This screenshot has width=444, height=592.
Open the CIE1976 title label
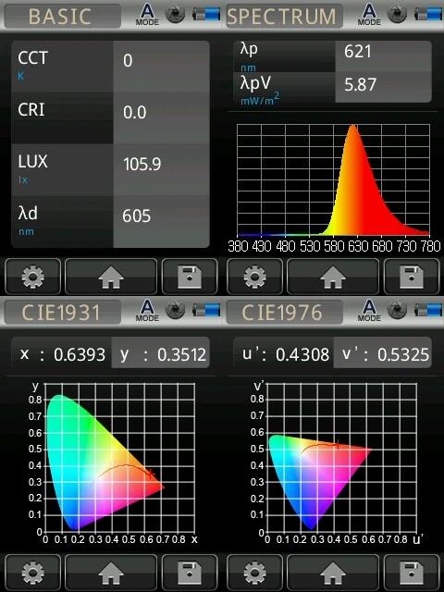pos(284,313)
